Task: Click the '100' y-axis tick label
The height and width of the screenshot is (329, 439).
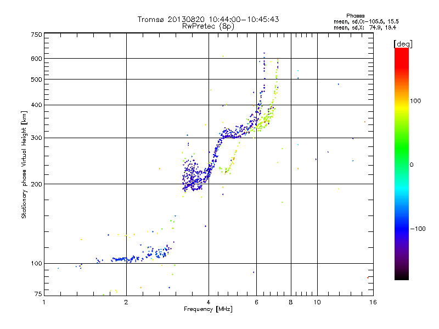Action: click(36, 264)
